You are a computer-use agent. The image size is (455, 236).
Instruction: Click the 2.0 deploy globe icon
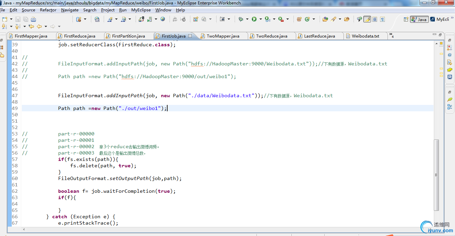(97, 19)
